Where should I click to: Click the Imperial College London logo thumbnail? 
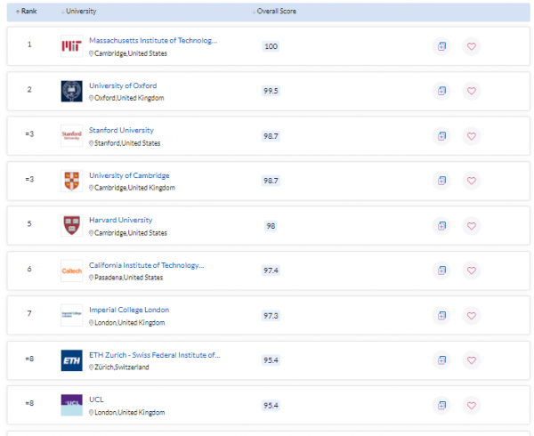[x=71, y=315]
